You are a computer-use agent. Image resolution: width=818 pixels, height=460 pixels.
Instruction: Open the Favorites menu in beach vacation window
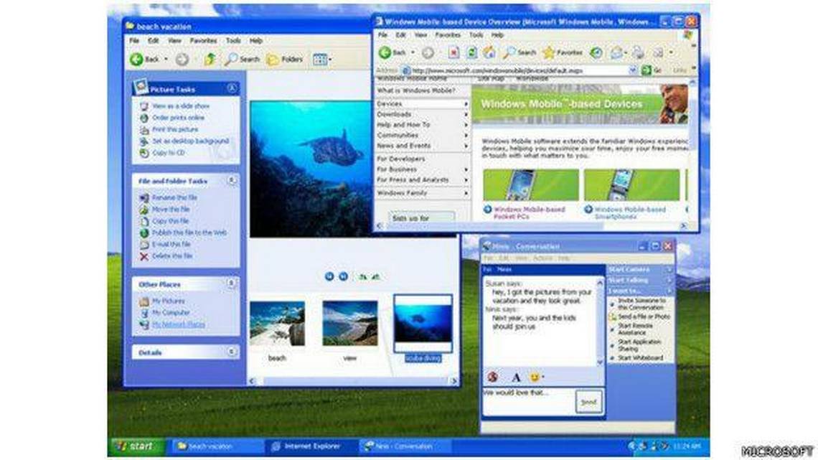[x=204, y=40]
